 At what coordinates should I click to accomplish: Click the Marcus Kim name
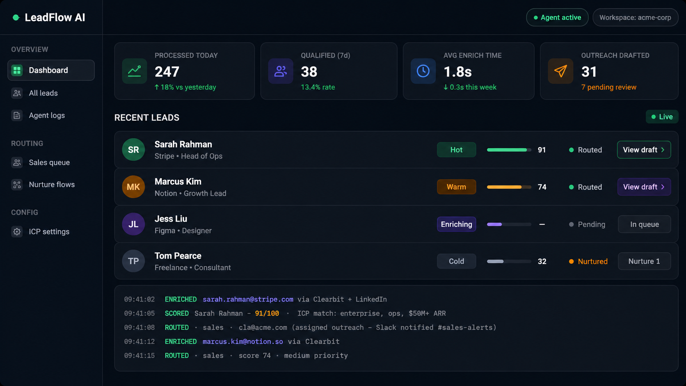pos(178,181)
